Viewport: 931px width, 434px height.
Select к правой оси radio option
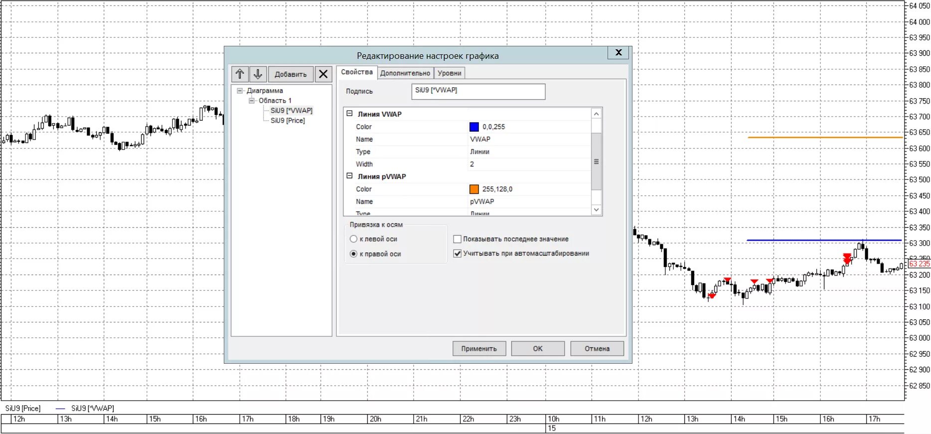coord(353,254)
